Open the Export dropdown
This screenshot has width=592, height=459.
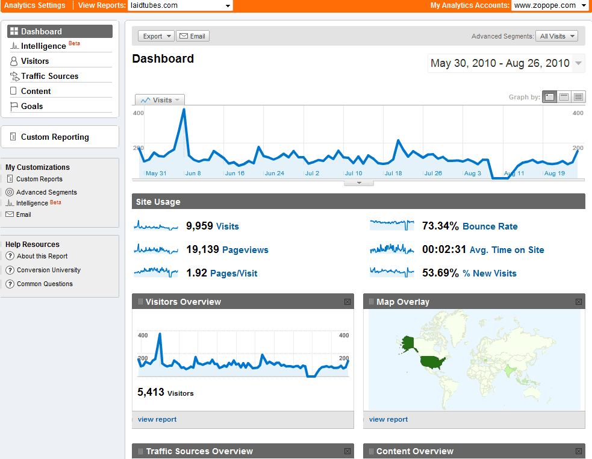(x=156, y=36)
